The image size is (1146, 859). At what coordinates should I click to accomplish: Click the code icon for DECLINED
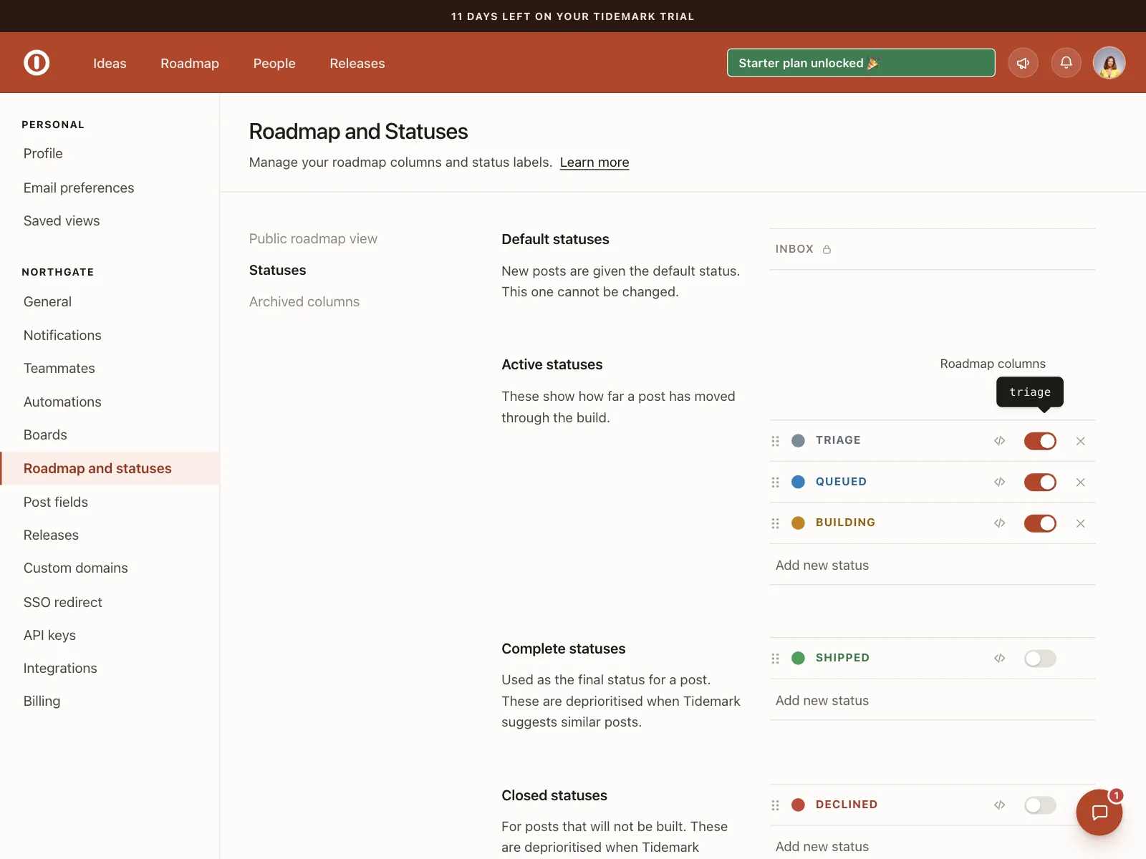pyautogui.click(x=999, y=805)
